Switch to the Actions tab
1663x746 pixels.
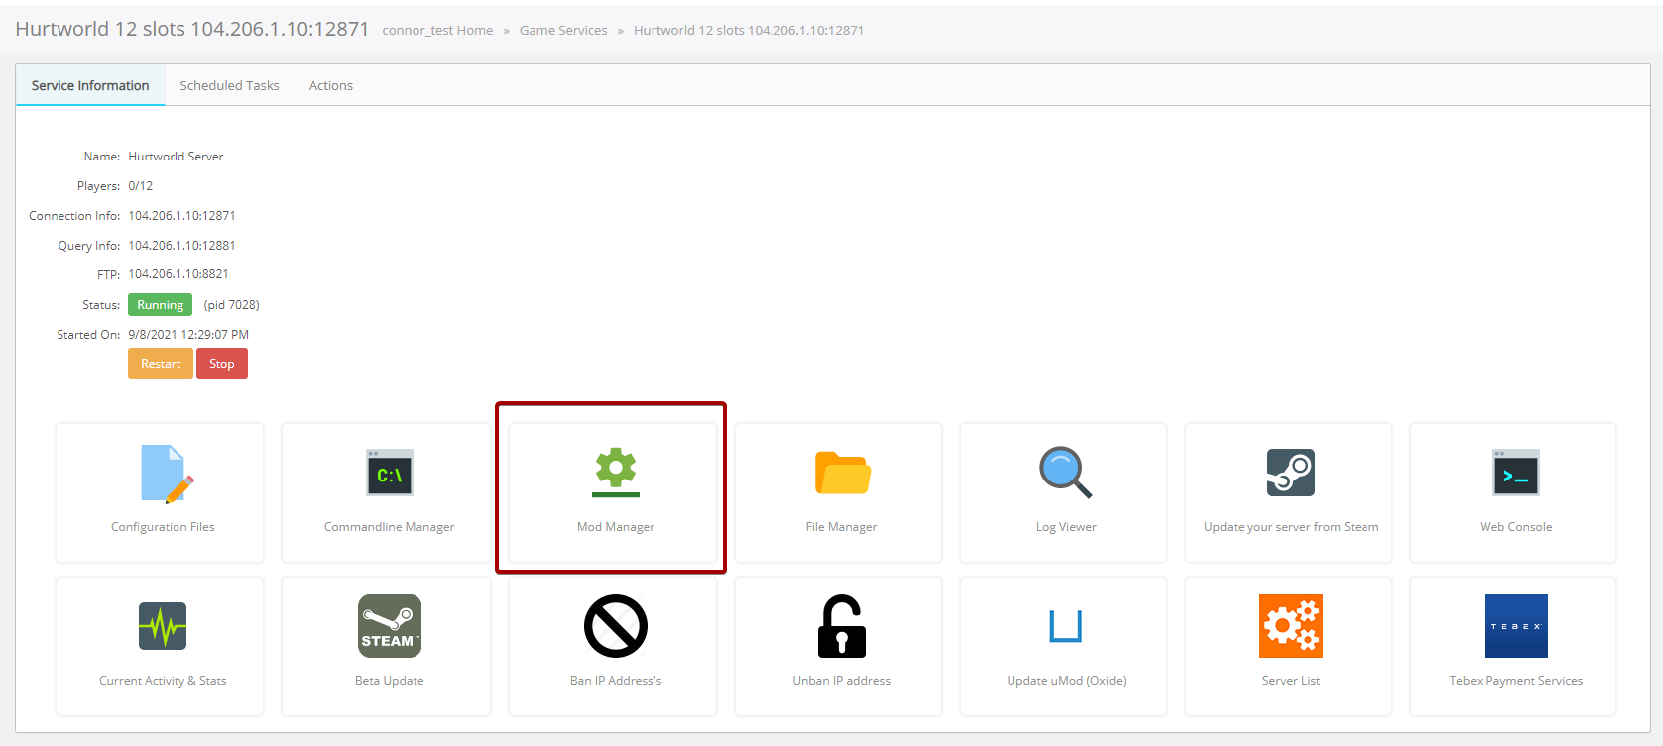point(330,86)
